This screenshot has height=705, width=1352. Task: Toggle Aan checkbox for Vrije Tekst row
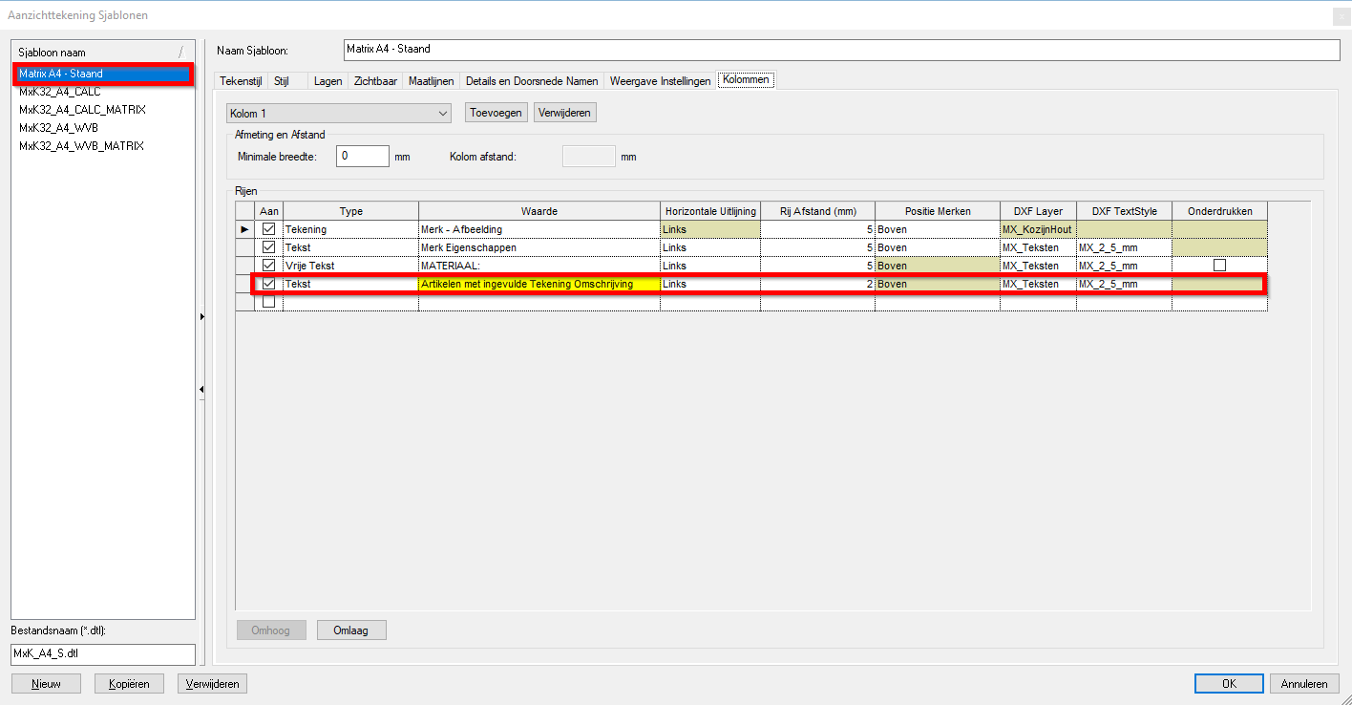268,266
